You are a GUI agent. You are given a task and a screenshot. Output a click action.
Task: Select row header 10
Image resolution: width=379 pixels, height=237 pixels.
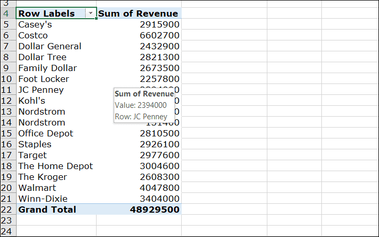[x=8, y=79]
